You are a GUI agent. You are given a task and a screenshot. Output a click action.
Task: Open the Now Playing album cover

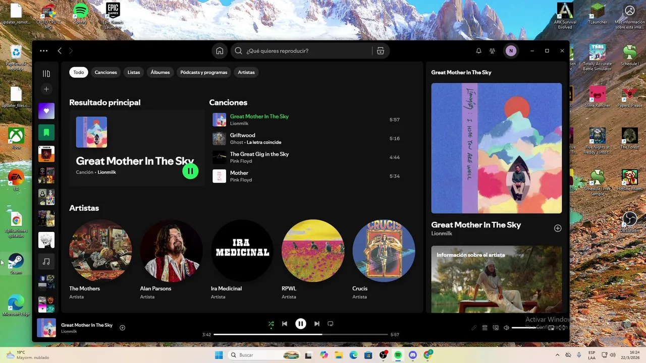tap(497, 148)
